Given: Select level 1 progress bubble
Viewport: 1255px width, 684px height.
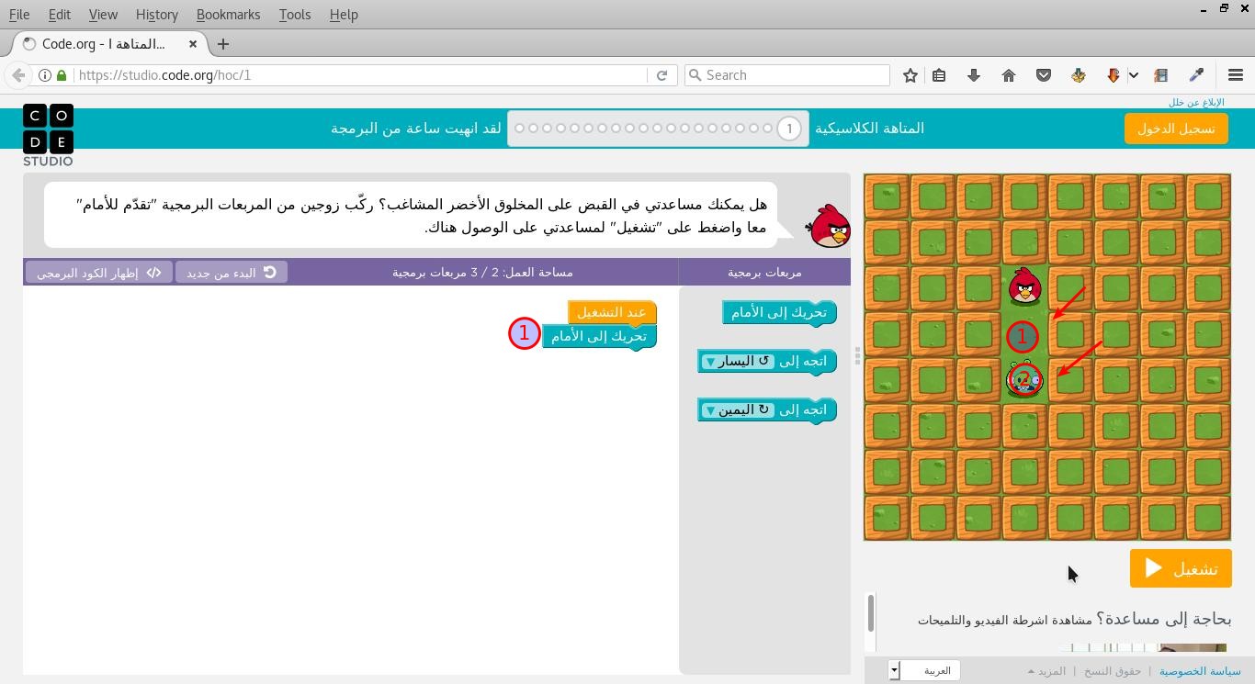Looking at the screenshot, I should [x=789, y=129].
